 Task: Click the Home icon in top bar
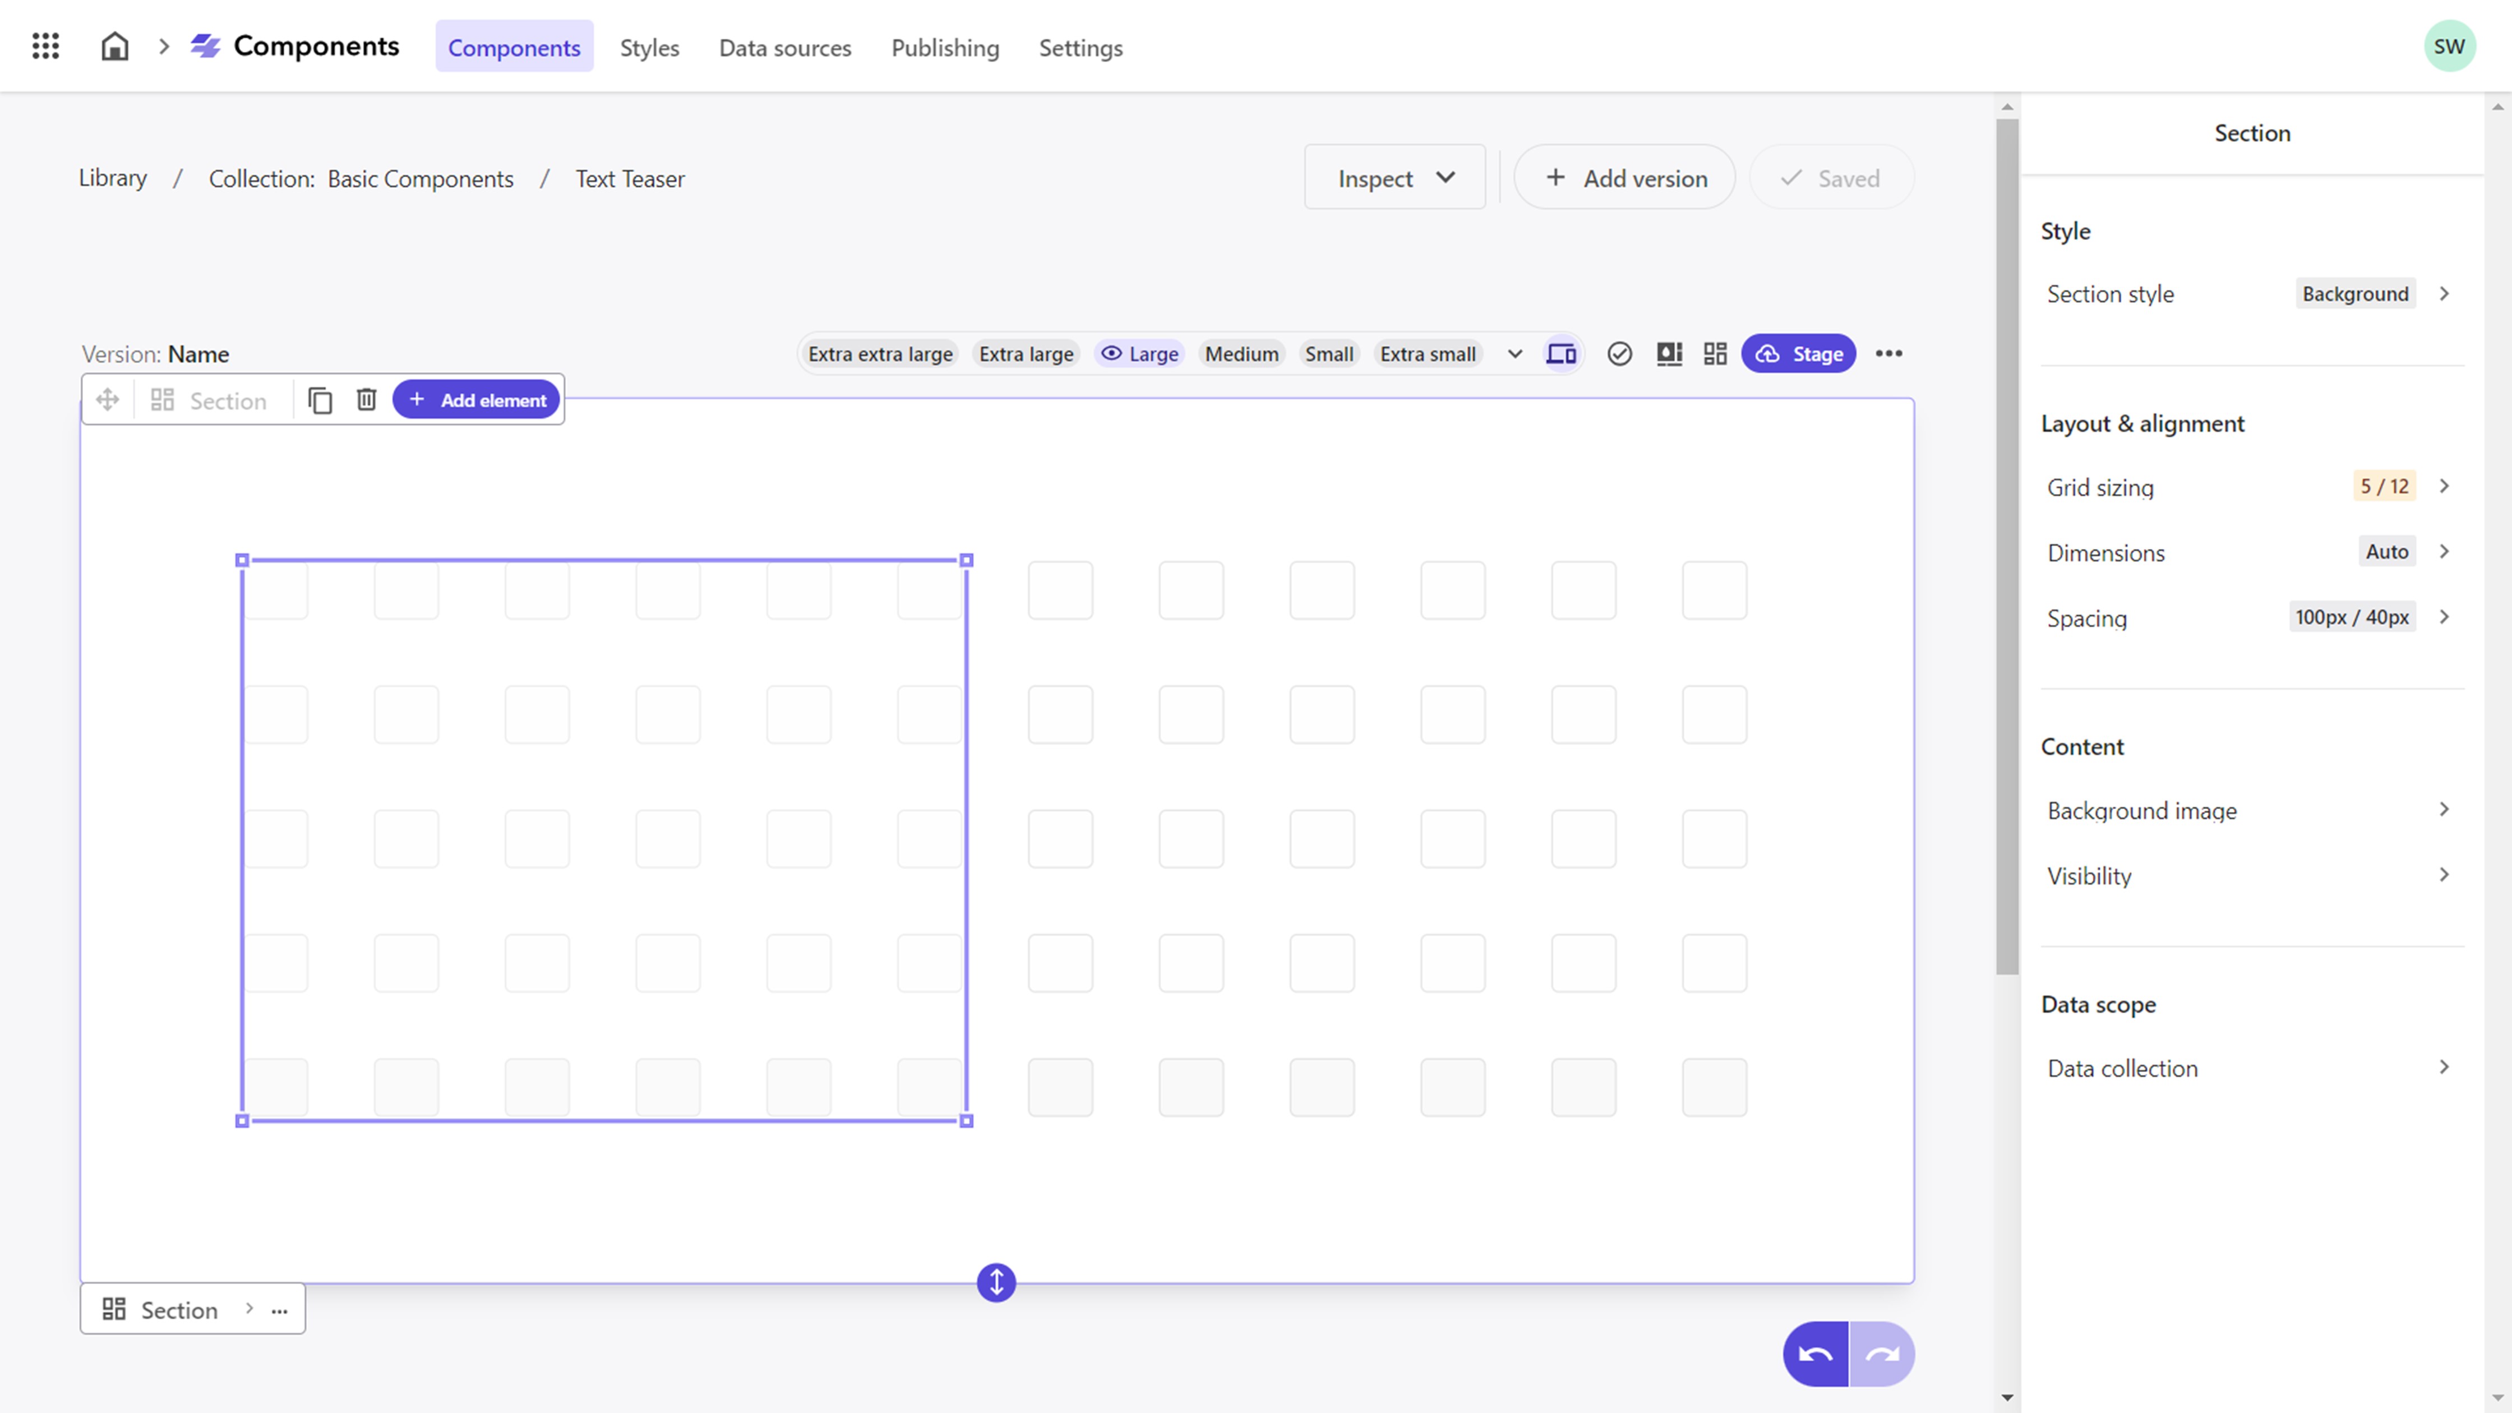(114, 46)
